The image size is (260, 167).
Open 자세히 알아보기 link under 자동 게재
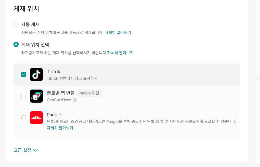coord(118,33)
